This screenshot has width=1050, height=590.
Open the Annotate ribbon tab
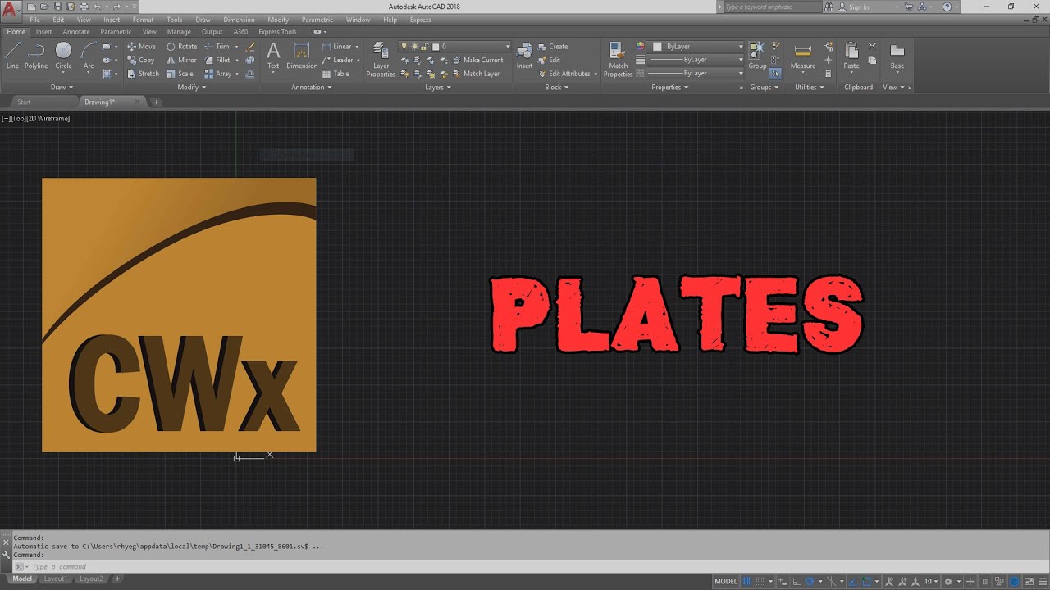(76, 32)
